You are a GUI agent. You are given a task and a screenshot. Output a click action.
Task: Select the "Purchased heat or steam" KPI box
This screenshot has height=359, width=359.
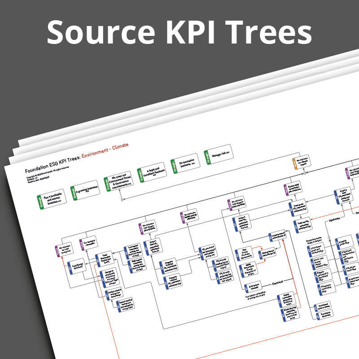point(323,306)
